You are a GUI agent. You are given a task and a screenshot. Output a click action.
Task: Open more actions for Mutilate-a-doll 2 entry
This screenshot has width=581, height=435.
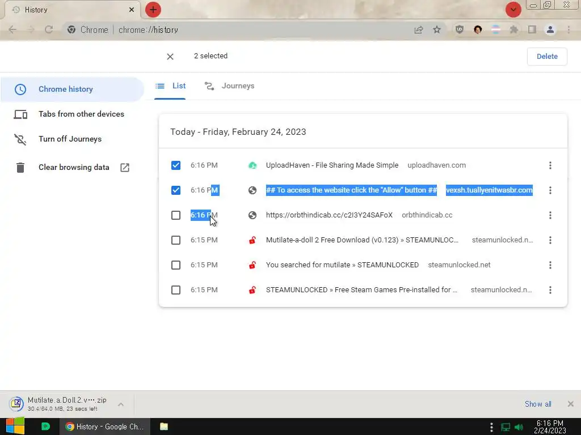coord(550,240)
